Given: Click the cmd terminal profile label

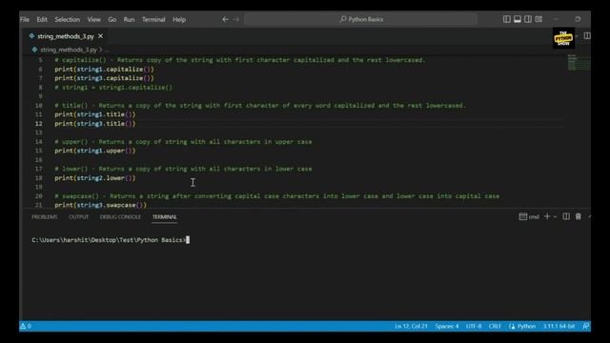Looking at the screenshot, I should tap(529, 216).
